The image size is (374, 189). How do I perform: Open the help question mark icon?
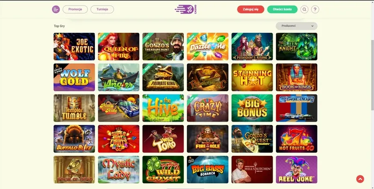(315, 9)
